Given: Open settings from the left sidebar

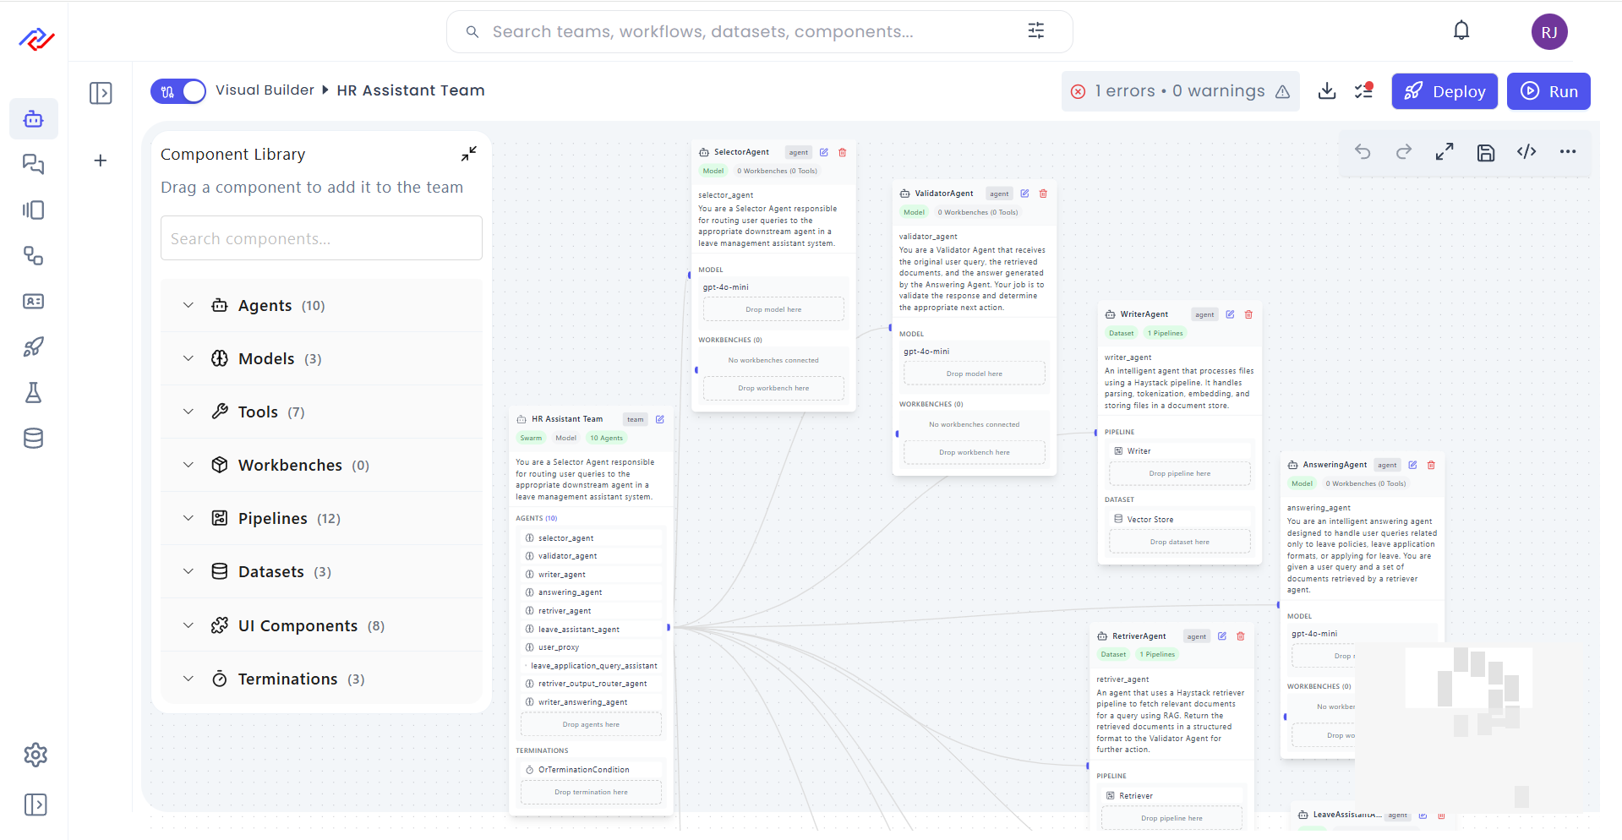Looking at the screenshot, I should (x=35, y=755).
